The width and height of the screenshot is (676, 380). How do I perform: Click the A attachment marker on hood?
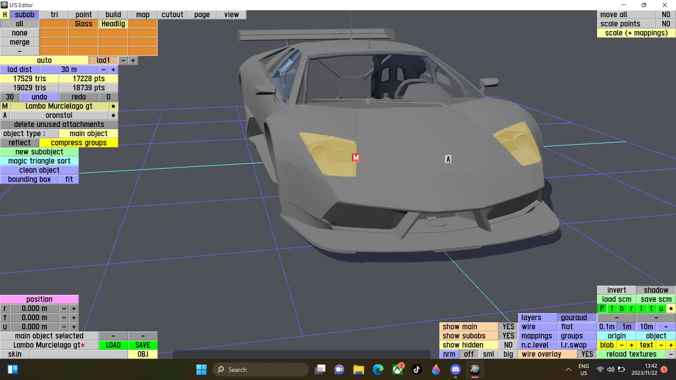point(448,159)
